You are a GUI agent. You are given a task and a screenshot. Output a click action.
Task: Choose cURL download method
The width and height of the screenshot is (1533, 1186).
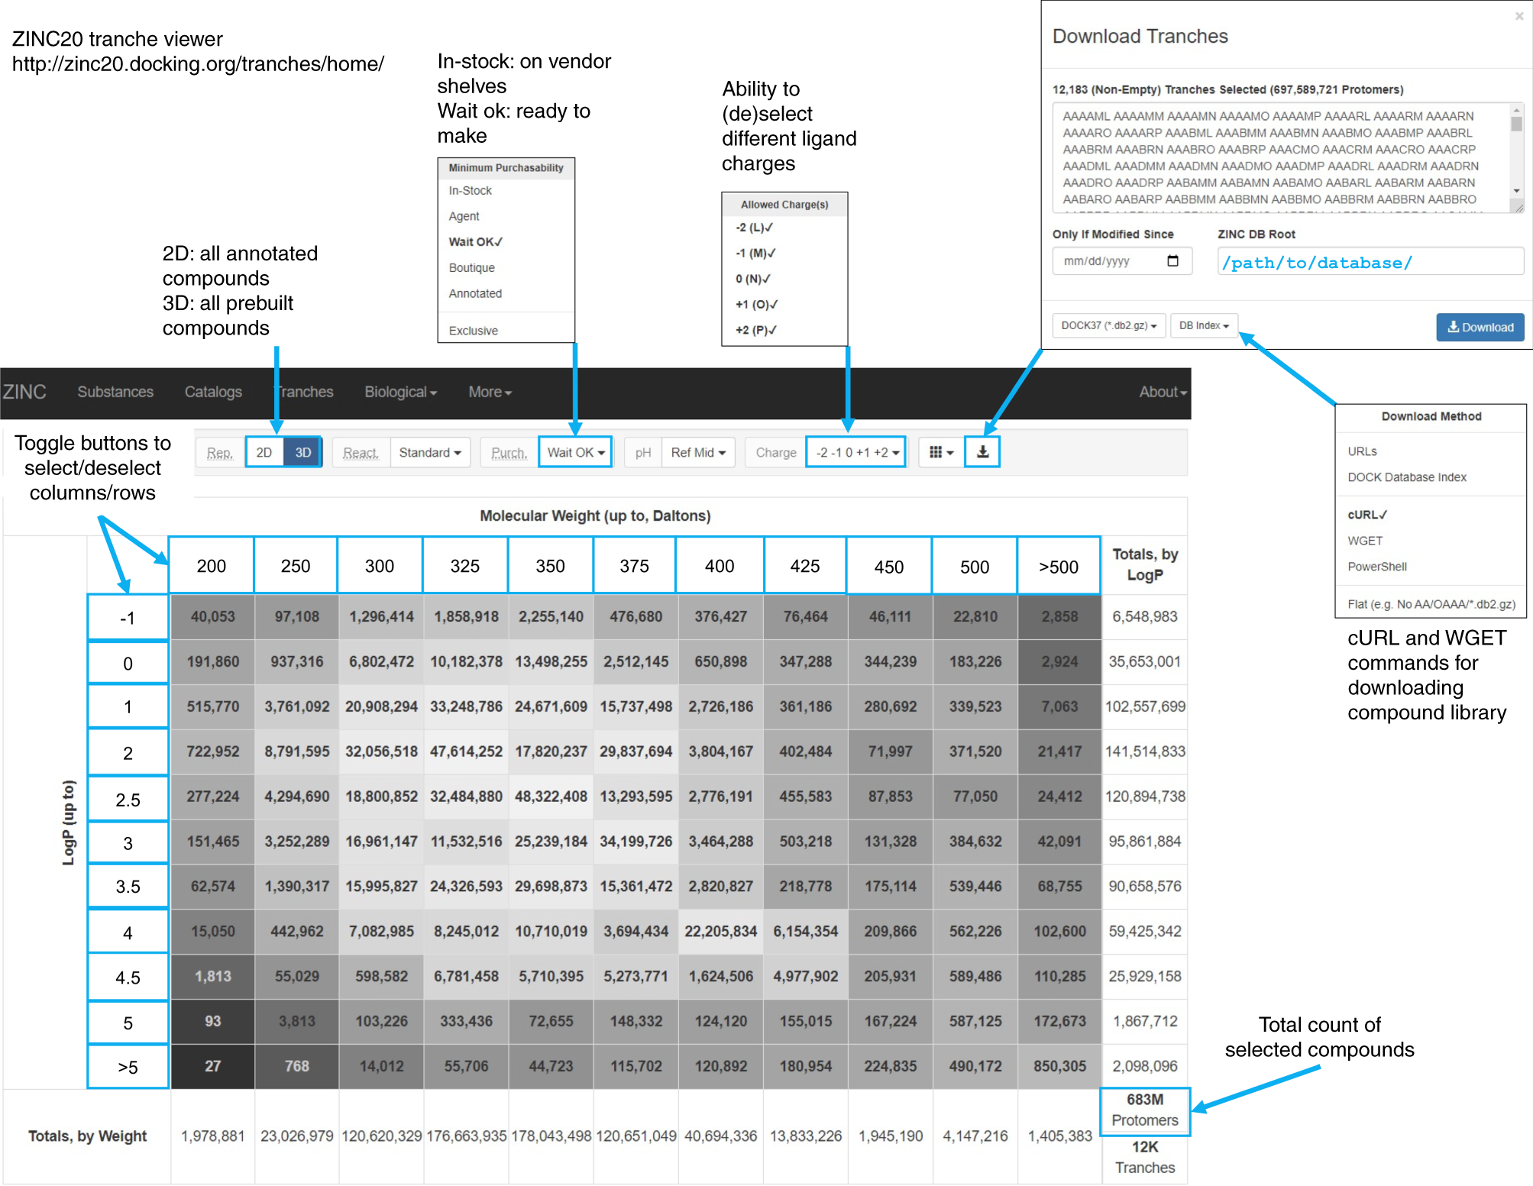(x=1367, y=515)
